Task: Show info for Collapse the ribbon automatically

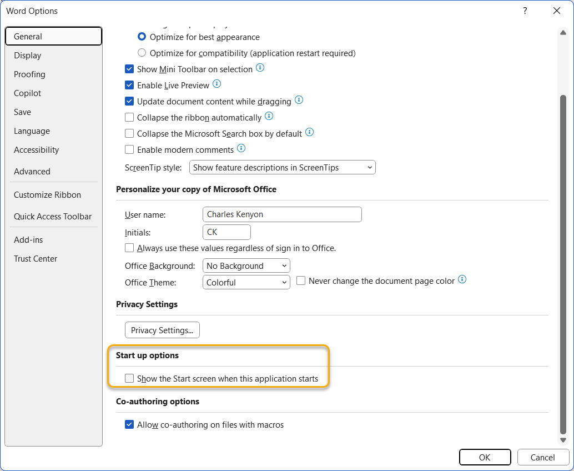Action: tap(269, 116)
